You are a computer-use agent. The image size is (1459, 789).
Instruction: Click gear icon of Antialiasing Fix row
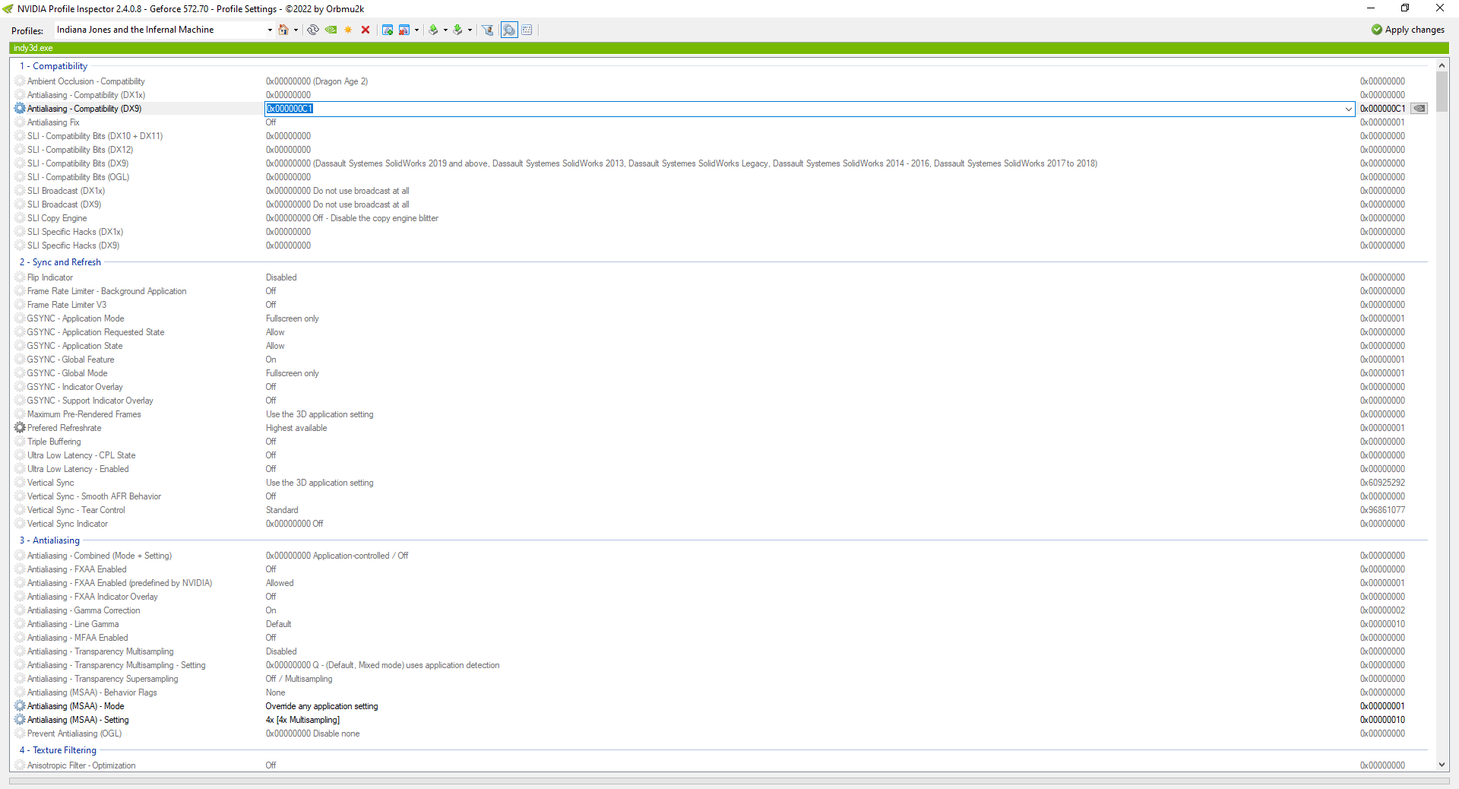coord(20,122)
